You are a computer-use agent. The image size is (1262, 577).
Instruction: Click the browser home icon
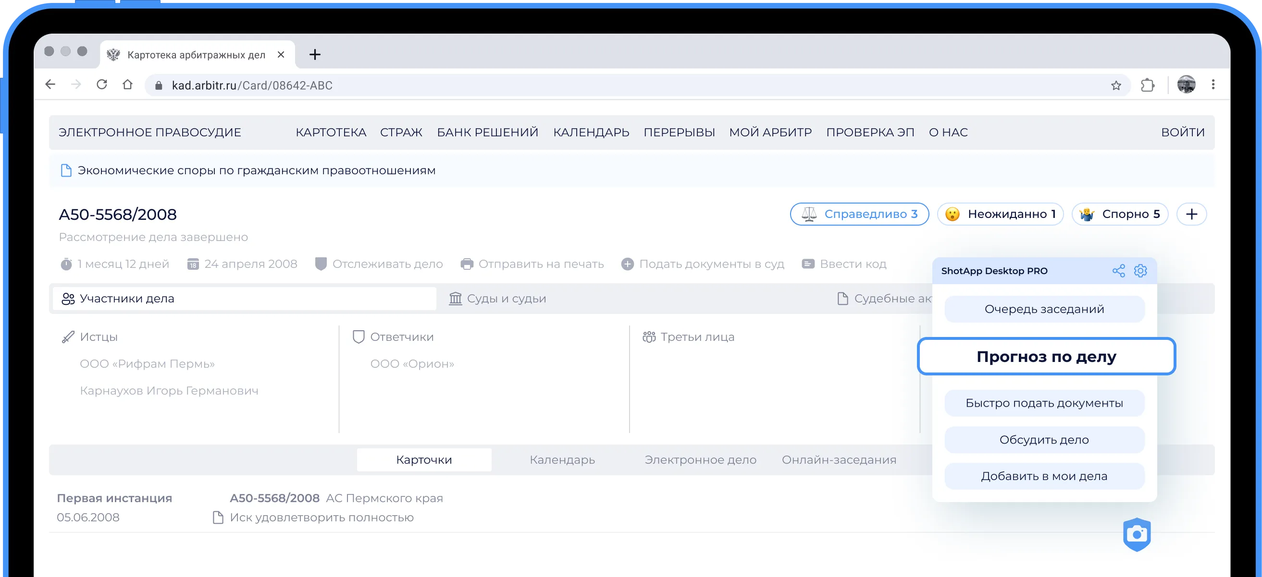point(127,84)
